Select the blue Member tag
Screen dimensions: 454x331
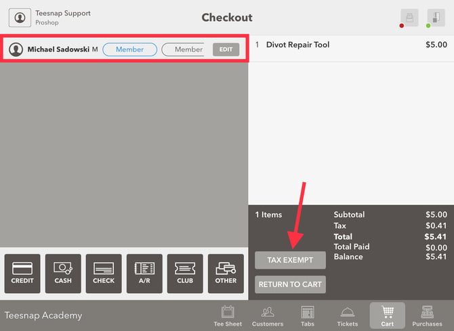129,49
